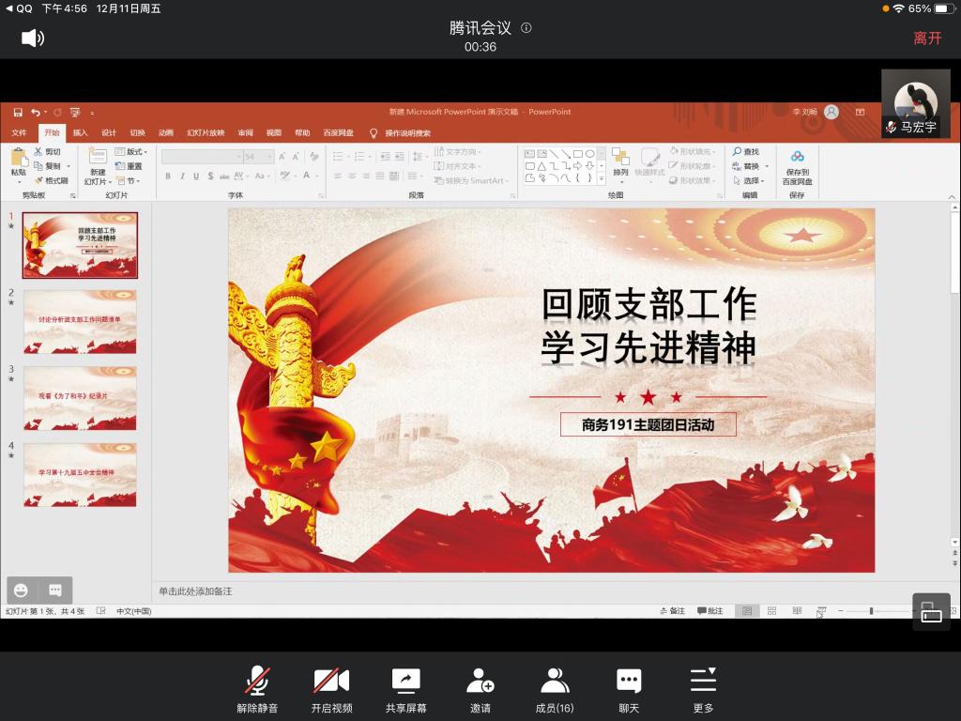Unmute microphone with 解除静音
This screenshot has height=721, width=961.
(257, 690)
